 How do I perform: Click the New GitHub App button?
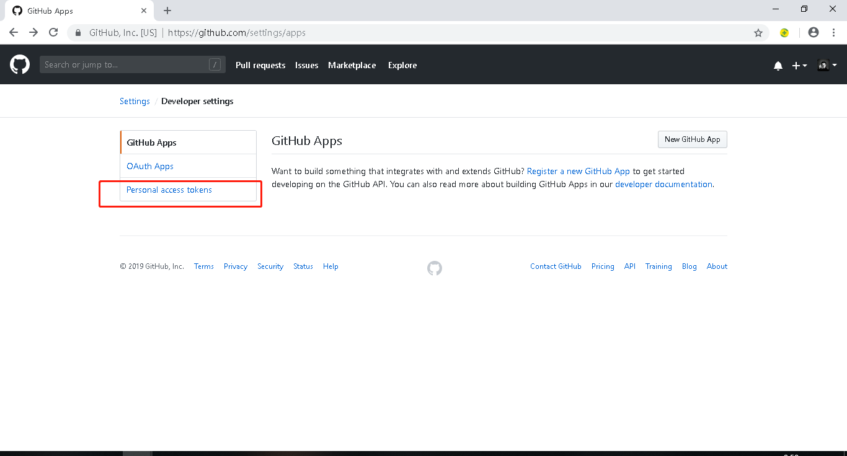(693, 139)
